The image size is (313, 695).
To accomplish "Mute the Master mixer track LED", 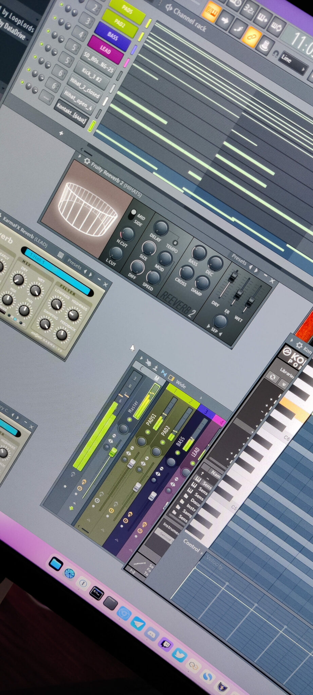I will (x=129, y=419).
